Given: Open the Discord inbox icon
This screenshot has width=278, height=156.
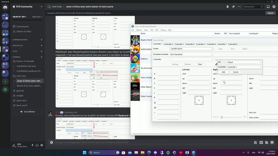Looking at the screenshot, I should [268, 7].
